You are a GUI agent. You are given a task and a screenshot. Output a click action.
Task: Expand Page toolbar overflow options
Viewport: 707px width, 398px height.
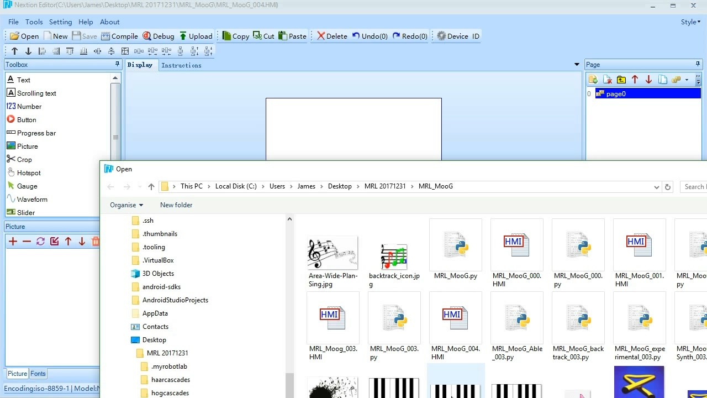[698, 80]
